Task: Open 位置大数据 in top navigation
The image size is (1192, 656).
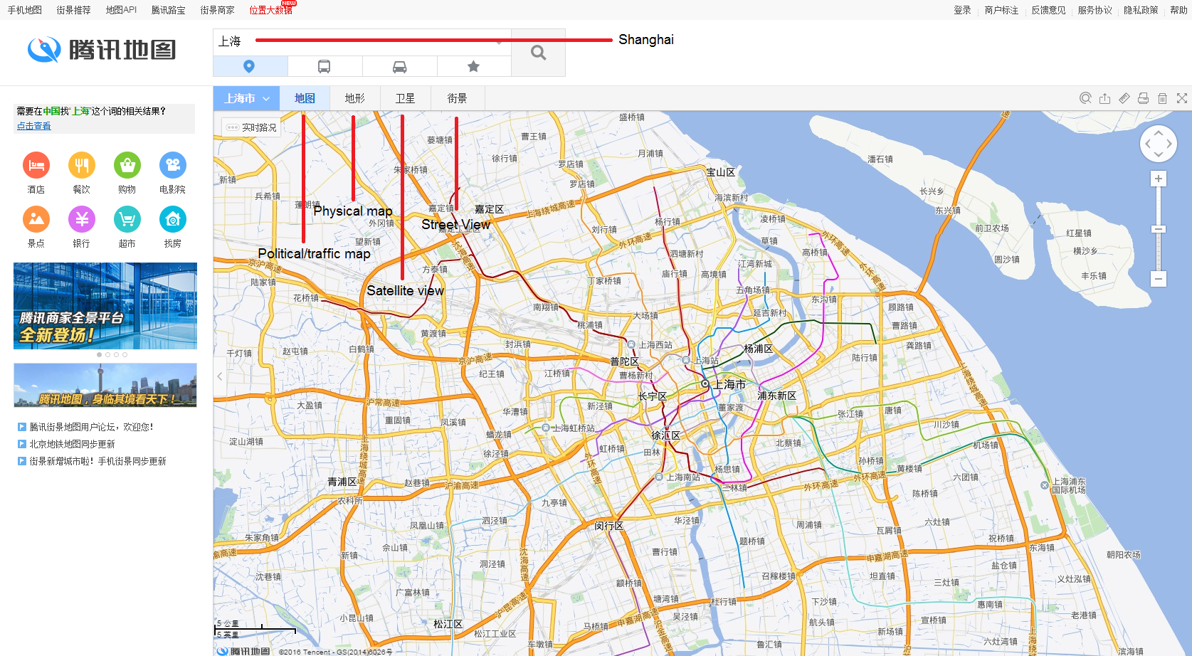Action: (x=271, y=10)
